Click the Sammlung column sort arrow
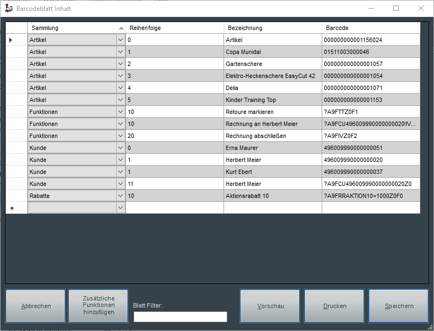Image resolution: width=434 pixels, height=331 pixels. pyautogui.click(x=120, y=28)
